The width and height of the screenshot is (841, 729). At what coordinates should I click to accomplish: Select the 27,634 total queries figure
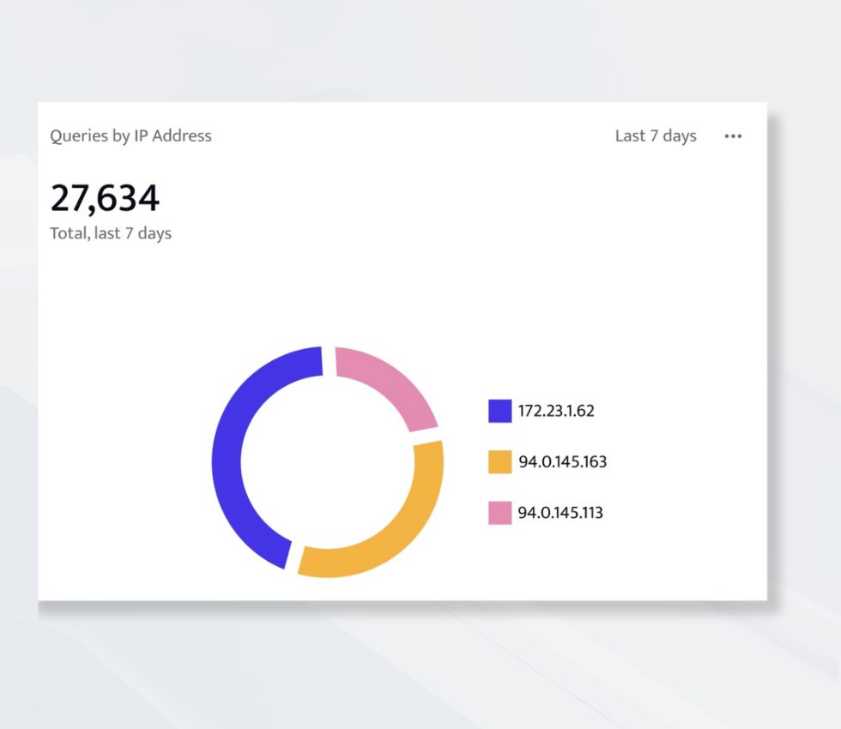pyautogui.click(x=105, y=198)
